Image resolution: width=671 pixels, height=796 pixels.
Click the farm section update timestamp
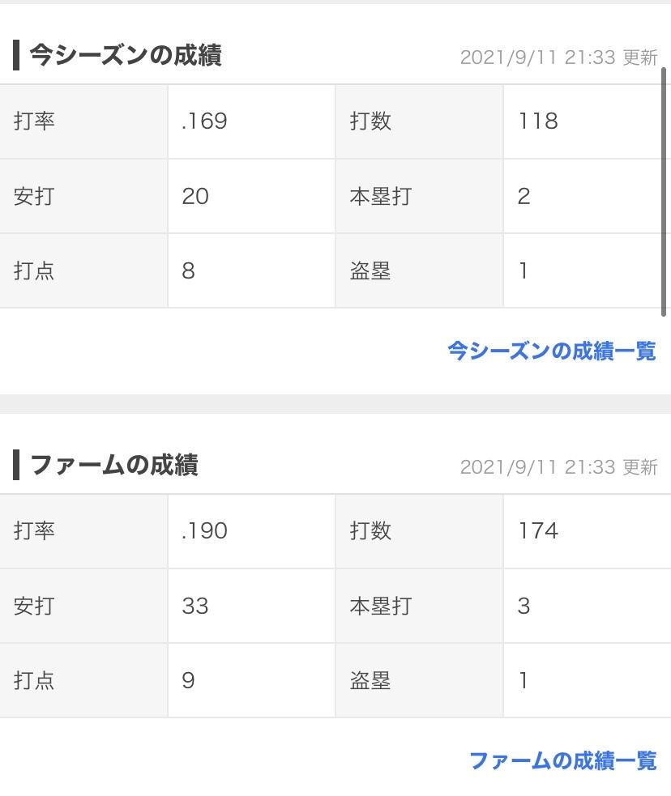(558, 467)
